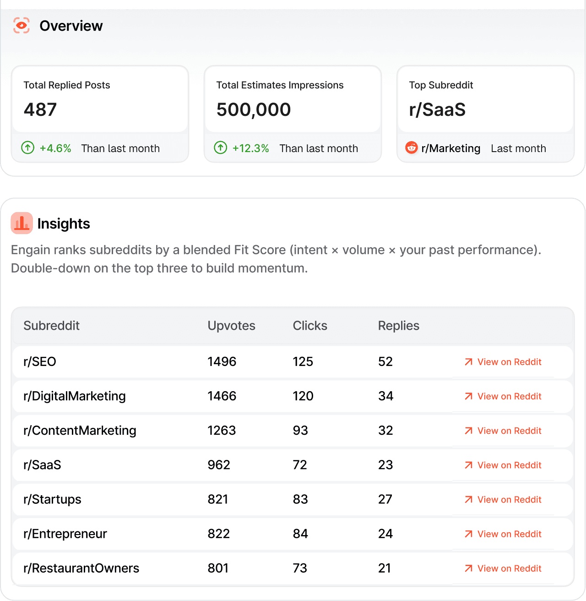Select the r/Startups subreddit name
Image resolution: width=586 pixels, height=601 pixels.
pos(52,499)
